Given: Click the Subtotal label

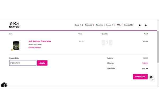Looking at the screenshot, I should tap(110, 58).
